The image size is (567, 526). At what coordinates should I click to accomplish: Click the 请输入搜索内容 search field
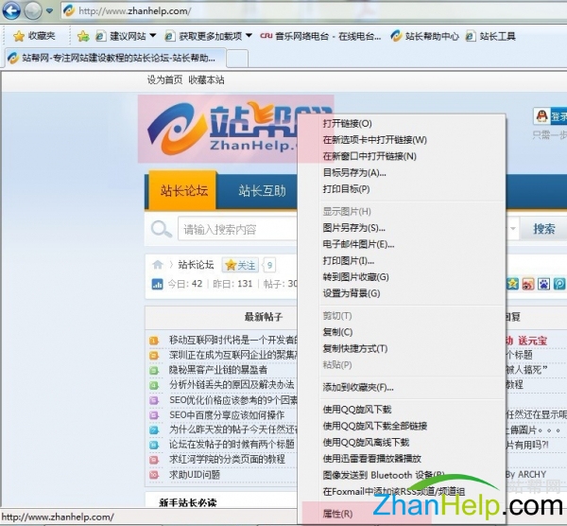pyautogui.click(x=237, y=229)
